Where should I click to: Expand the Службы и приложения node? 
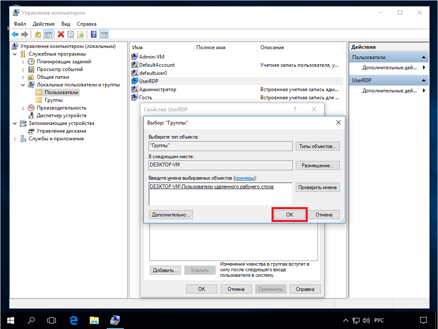click(15, 139)
